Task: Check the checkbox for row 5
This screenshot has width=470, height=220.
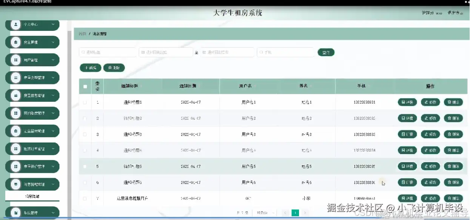Action: pyautogui.click(x=85, y=166)
